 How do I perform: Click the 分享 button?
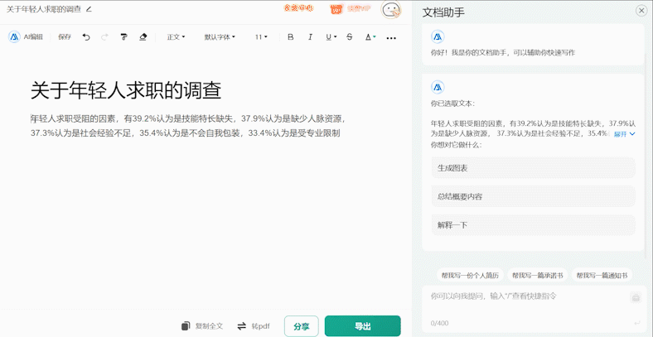[x=301, y=326]
